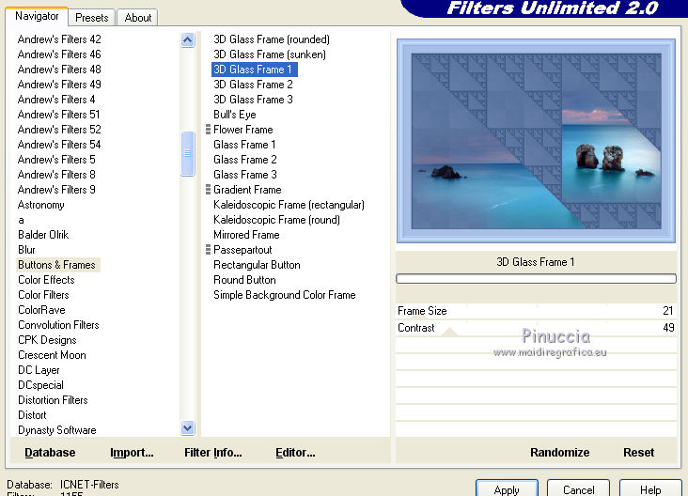
Task: Select Andrew's Filters 42 category
Action: (x=59, y=39)
